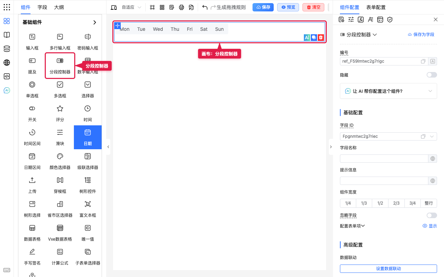
Task: Click the AI icon on the selected component
Action: pyautogui.click(x=307, y=37)
